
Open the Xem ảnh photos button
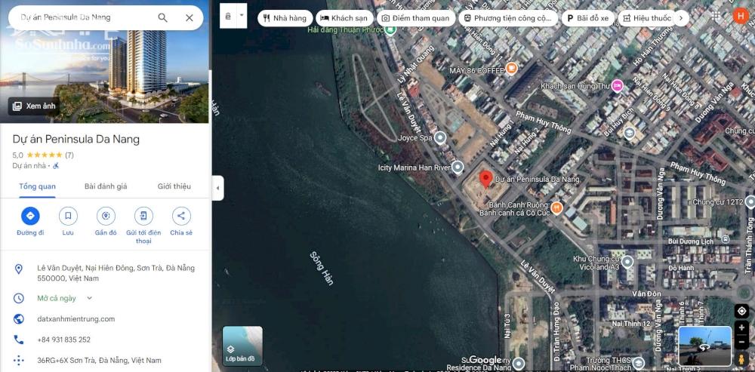34,106
